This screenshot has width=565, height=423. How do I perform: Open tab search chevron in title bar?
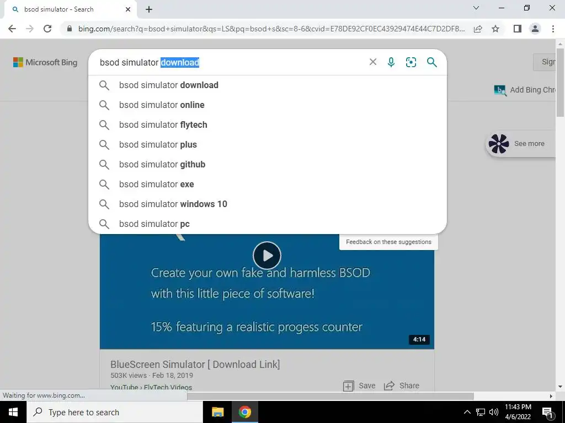click(x=476, y=8)
